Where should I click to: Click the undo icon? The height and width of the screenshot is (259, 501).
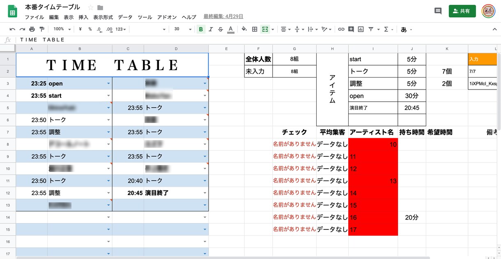tap(12, 29)
